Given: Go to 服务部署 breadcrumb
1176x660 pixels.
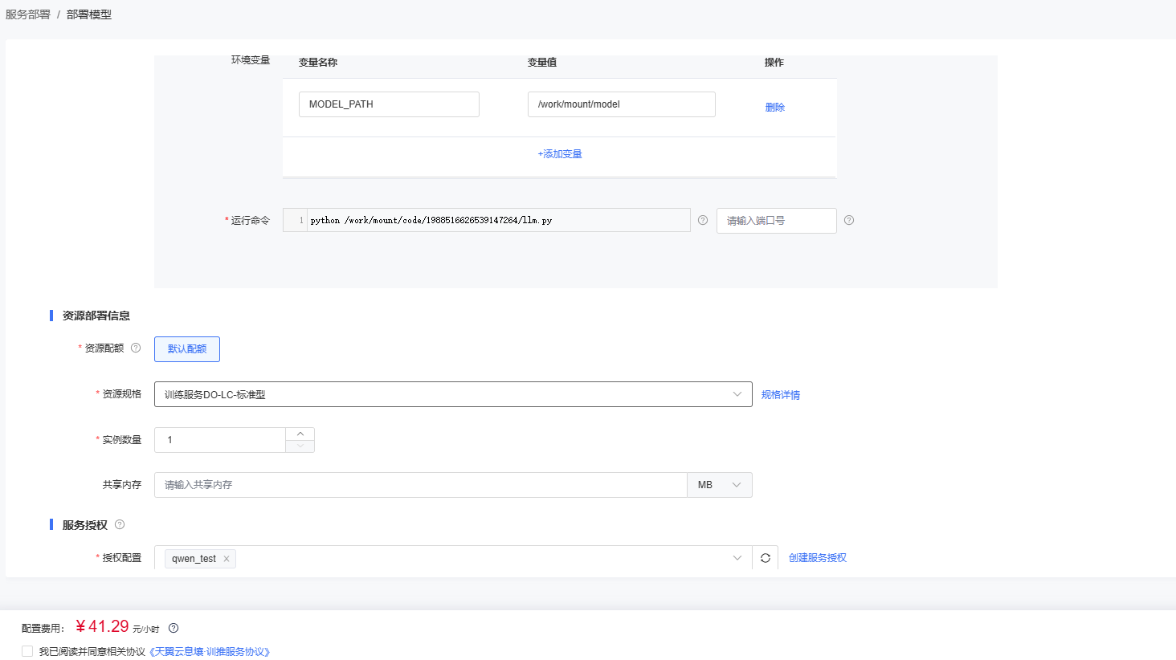Looking at the screenshot, I should pyautogui.click(x=28, y=14).
